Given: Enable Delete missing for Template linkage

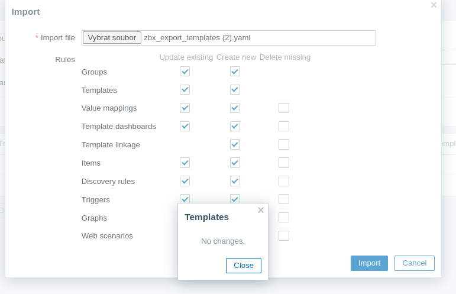Looking at the screenshot, I should tap(284, 145).
